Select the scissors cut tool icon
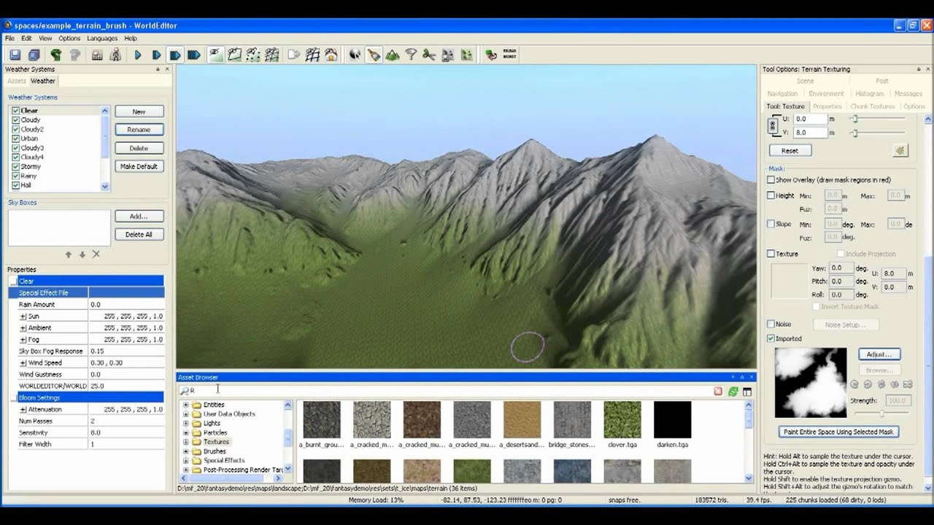This screenshot has height=525, width=934. click(x=429, y=55)
